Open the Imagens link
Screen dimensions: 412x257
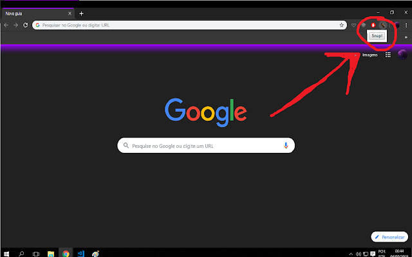(370, 55)
